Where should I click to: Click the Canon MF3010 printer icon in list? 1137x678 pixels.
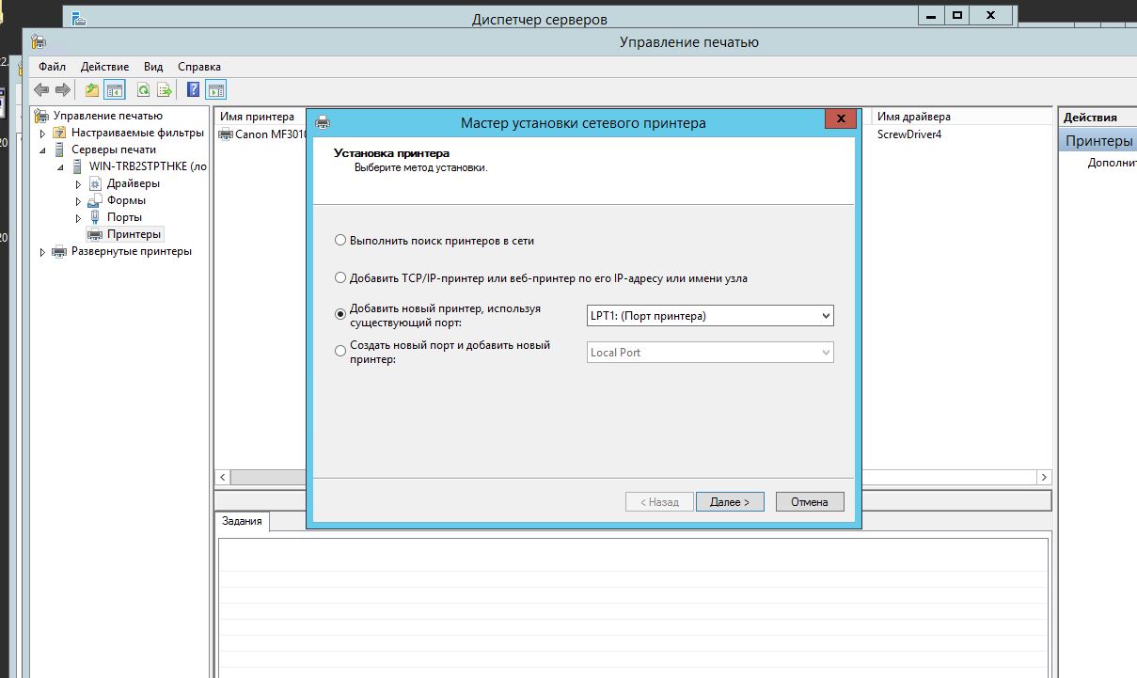point(226,134)
